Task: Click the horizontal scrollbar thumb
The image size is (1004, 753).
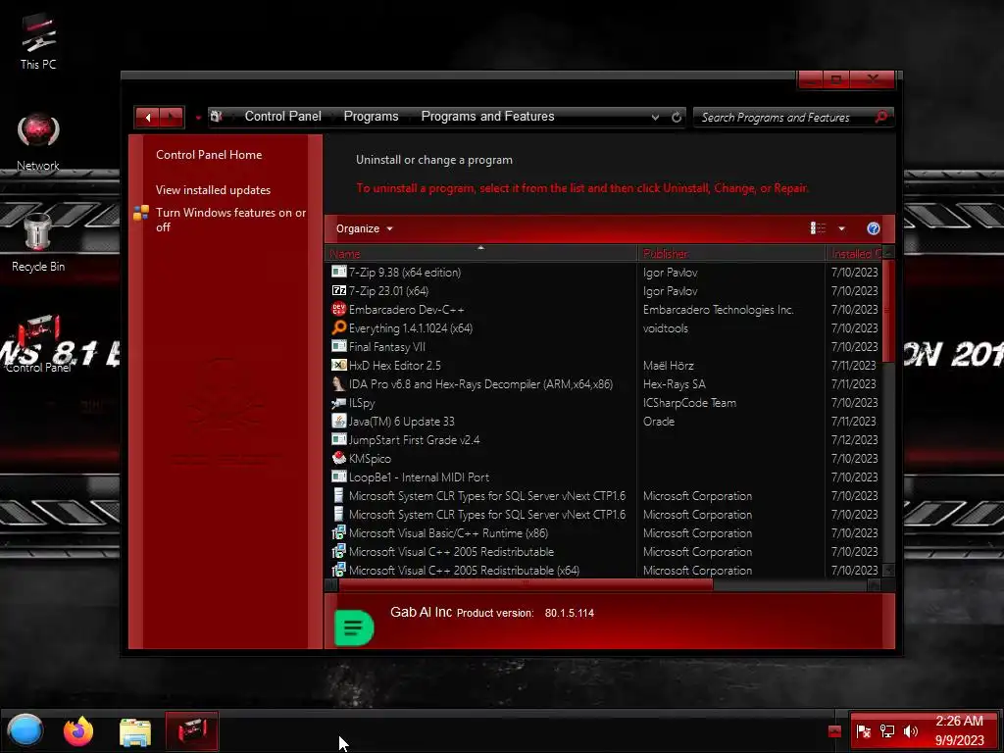Action: tap(526, 584)
